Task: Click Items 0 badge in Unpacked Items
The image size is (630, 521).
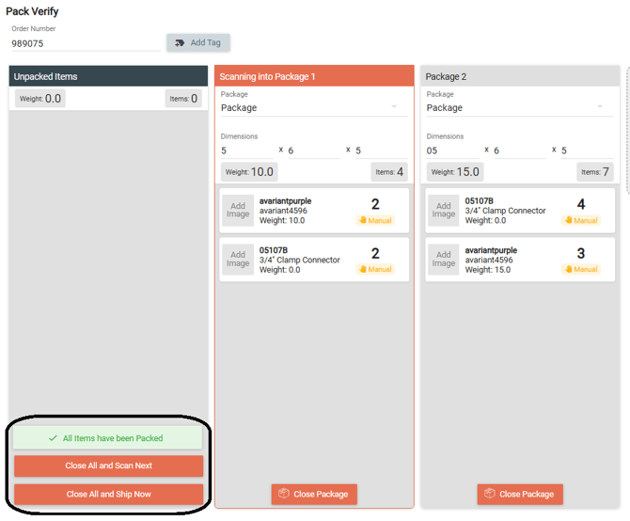Action: coord(183,99)
